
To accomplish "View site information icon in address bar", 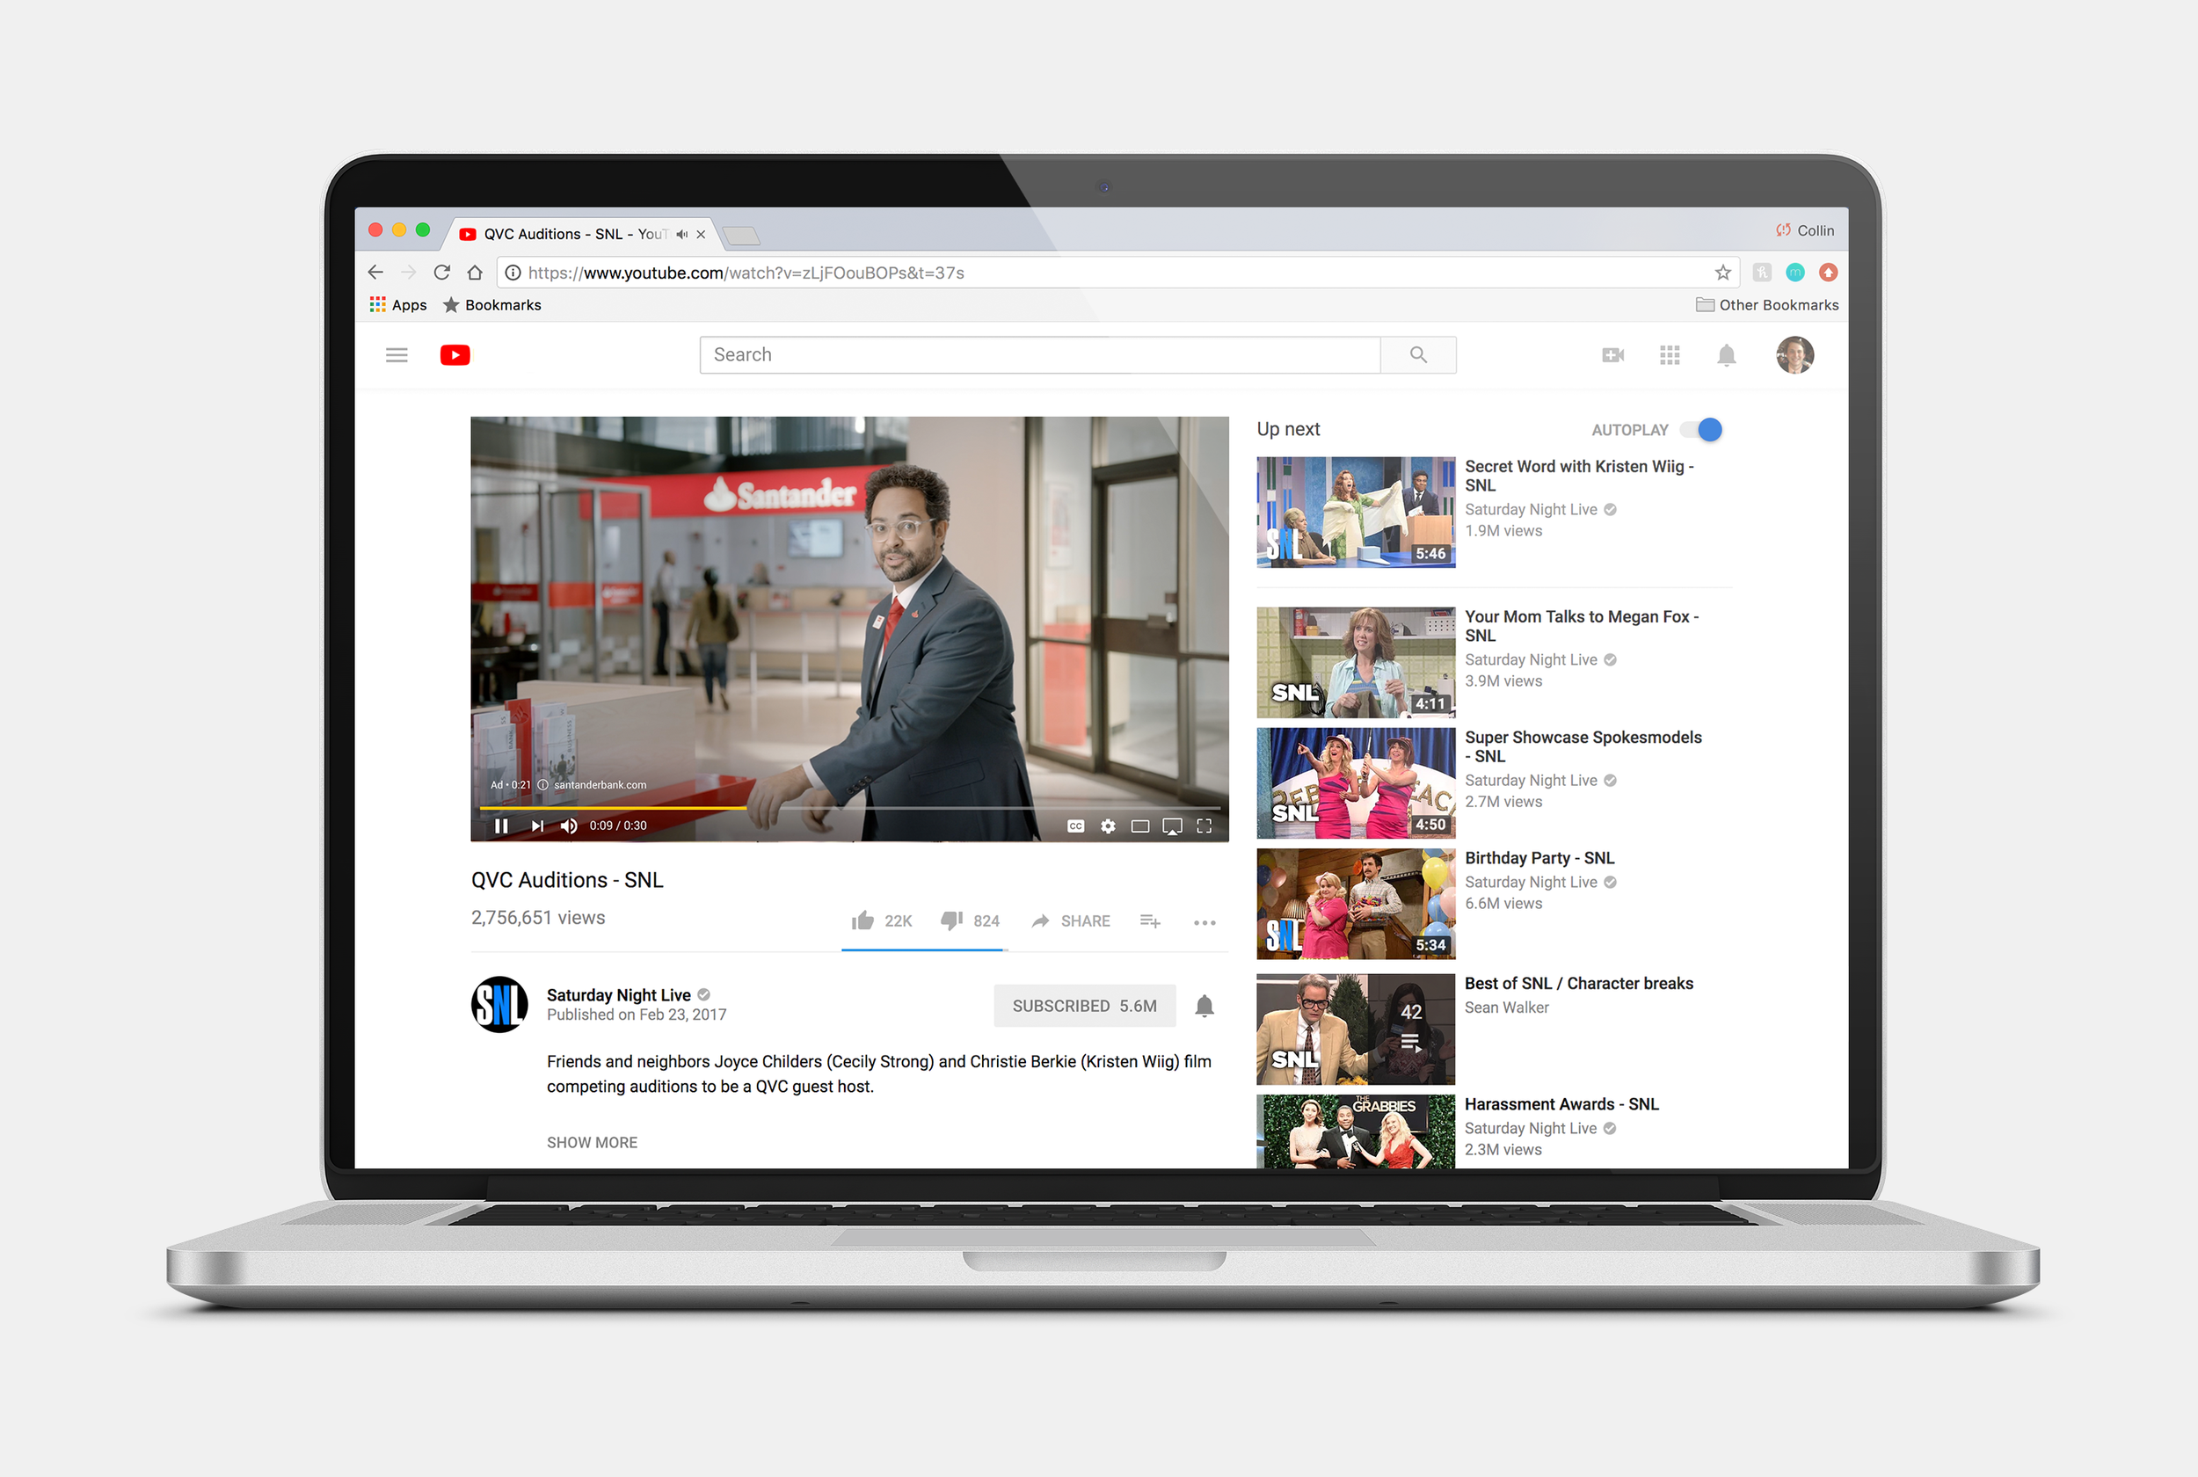I will pyautogui.click(x=513, y=273).
